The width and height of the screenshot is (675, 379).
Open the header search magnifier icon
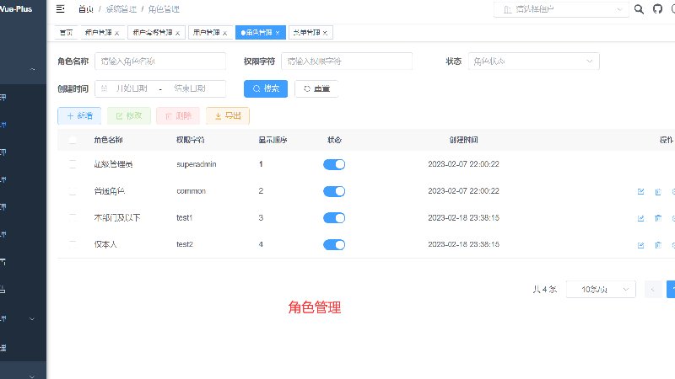639,9
